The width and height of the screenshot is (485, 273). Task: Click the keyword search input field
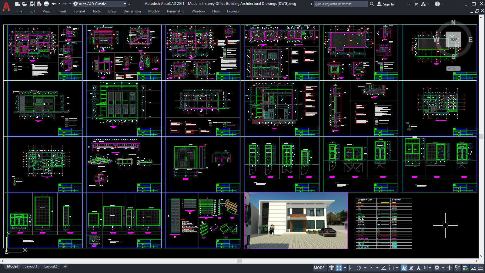coord(340,4)
